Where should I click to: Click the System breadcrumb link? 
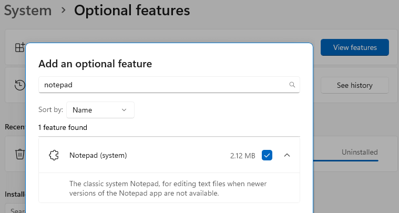tap(28, 11)
